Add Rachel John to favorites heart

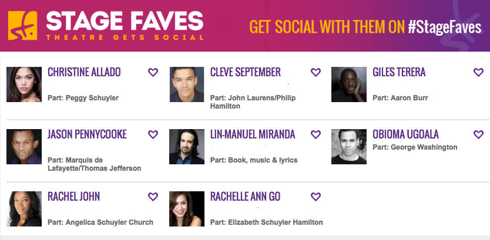coord(153,197)
